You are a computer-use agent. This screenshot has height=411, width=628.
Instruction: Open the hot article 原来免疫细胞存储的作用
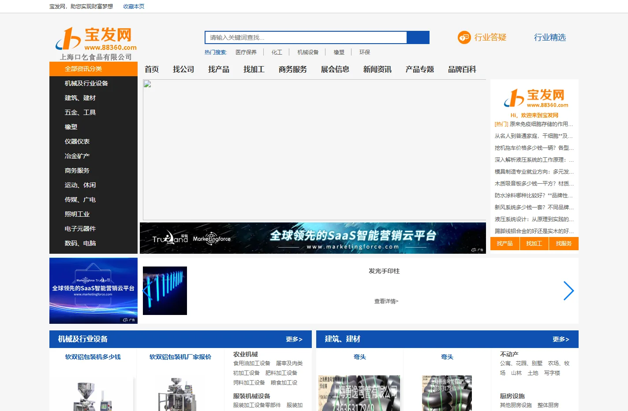click(x=542, y=124)
